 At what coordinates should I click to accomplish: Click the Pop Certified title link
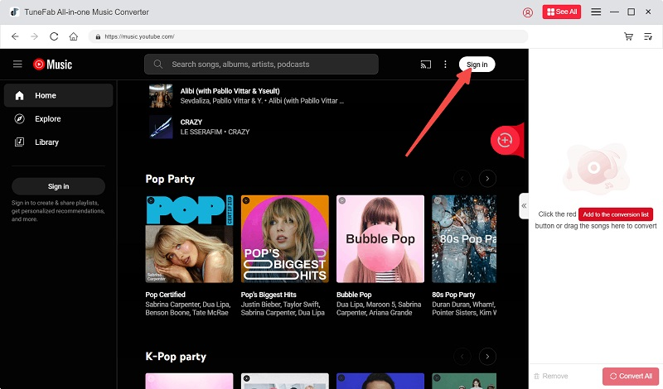pos(165,295)
